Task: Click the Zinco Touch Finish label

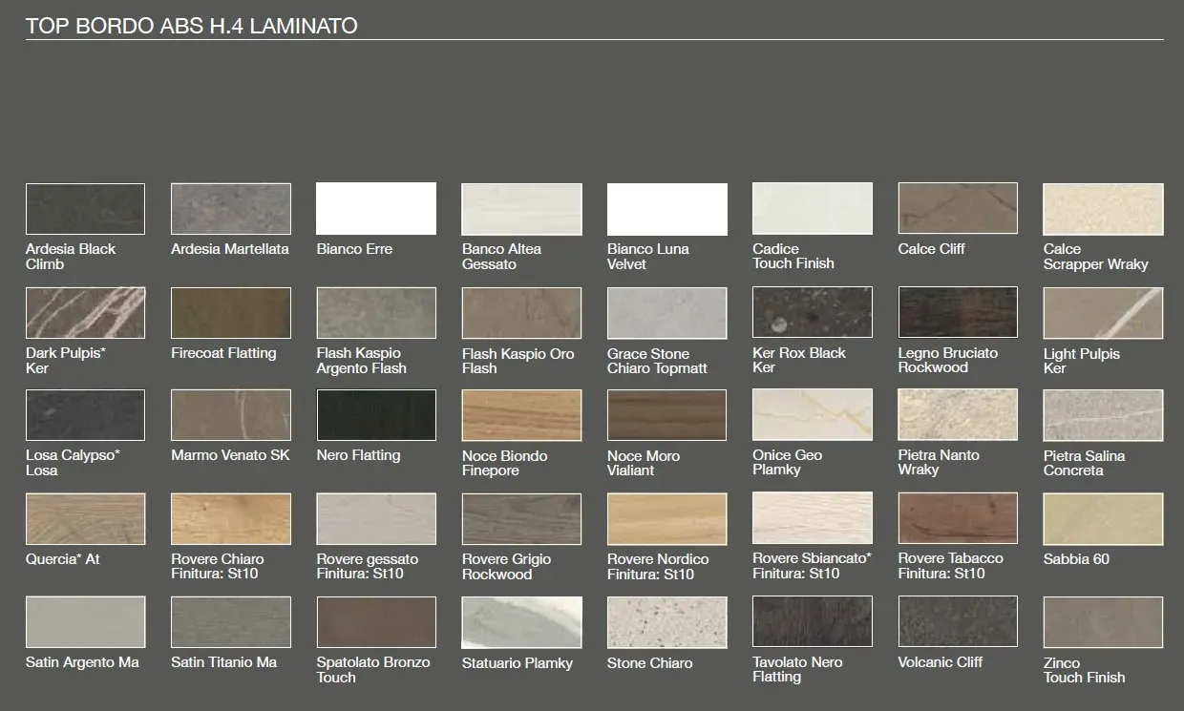Action: [1084, 670]
